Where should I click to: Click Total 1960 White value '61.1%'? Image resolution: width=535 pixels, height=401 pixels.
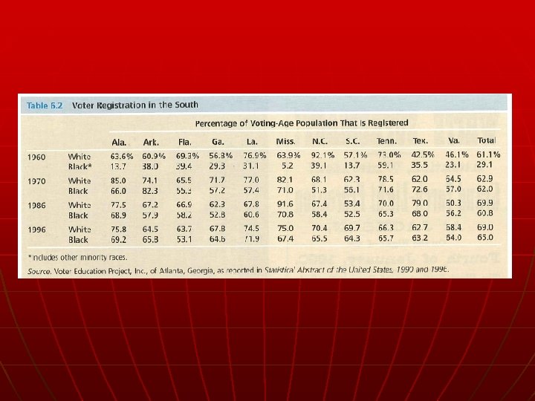[488, 154]
